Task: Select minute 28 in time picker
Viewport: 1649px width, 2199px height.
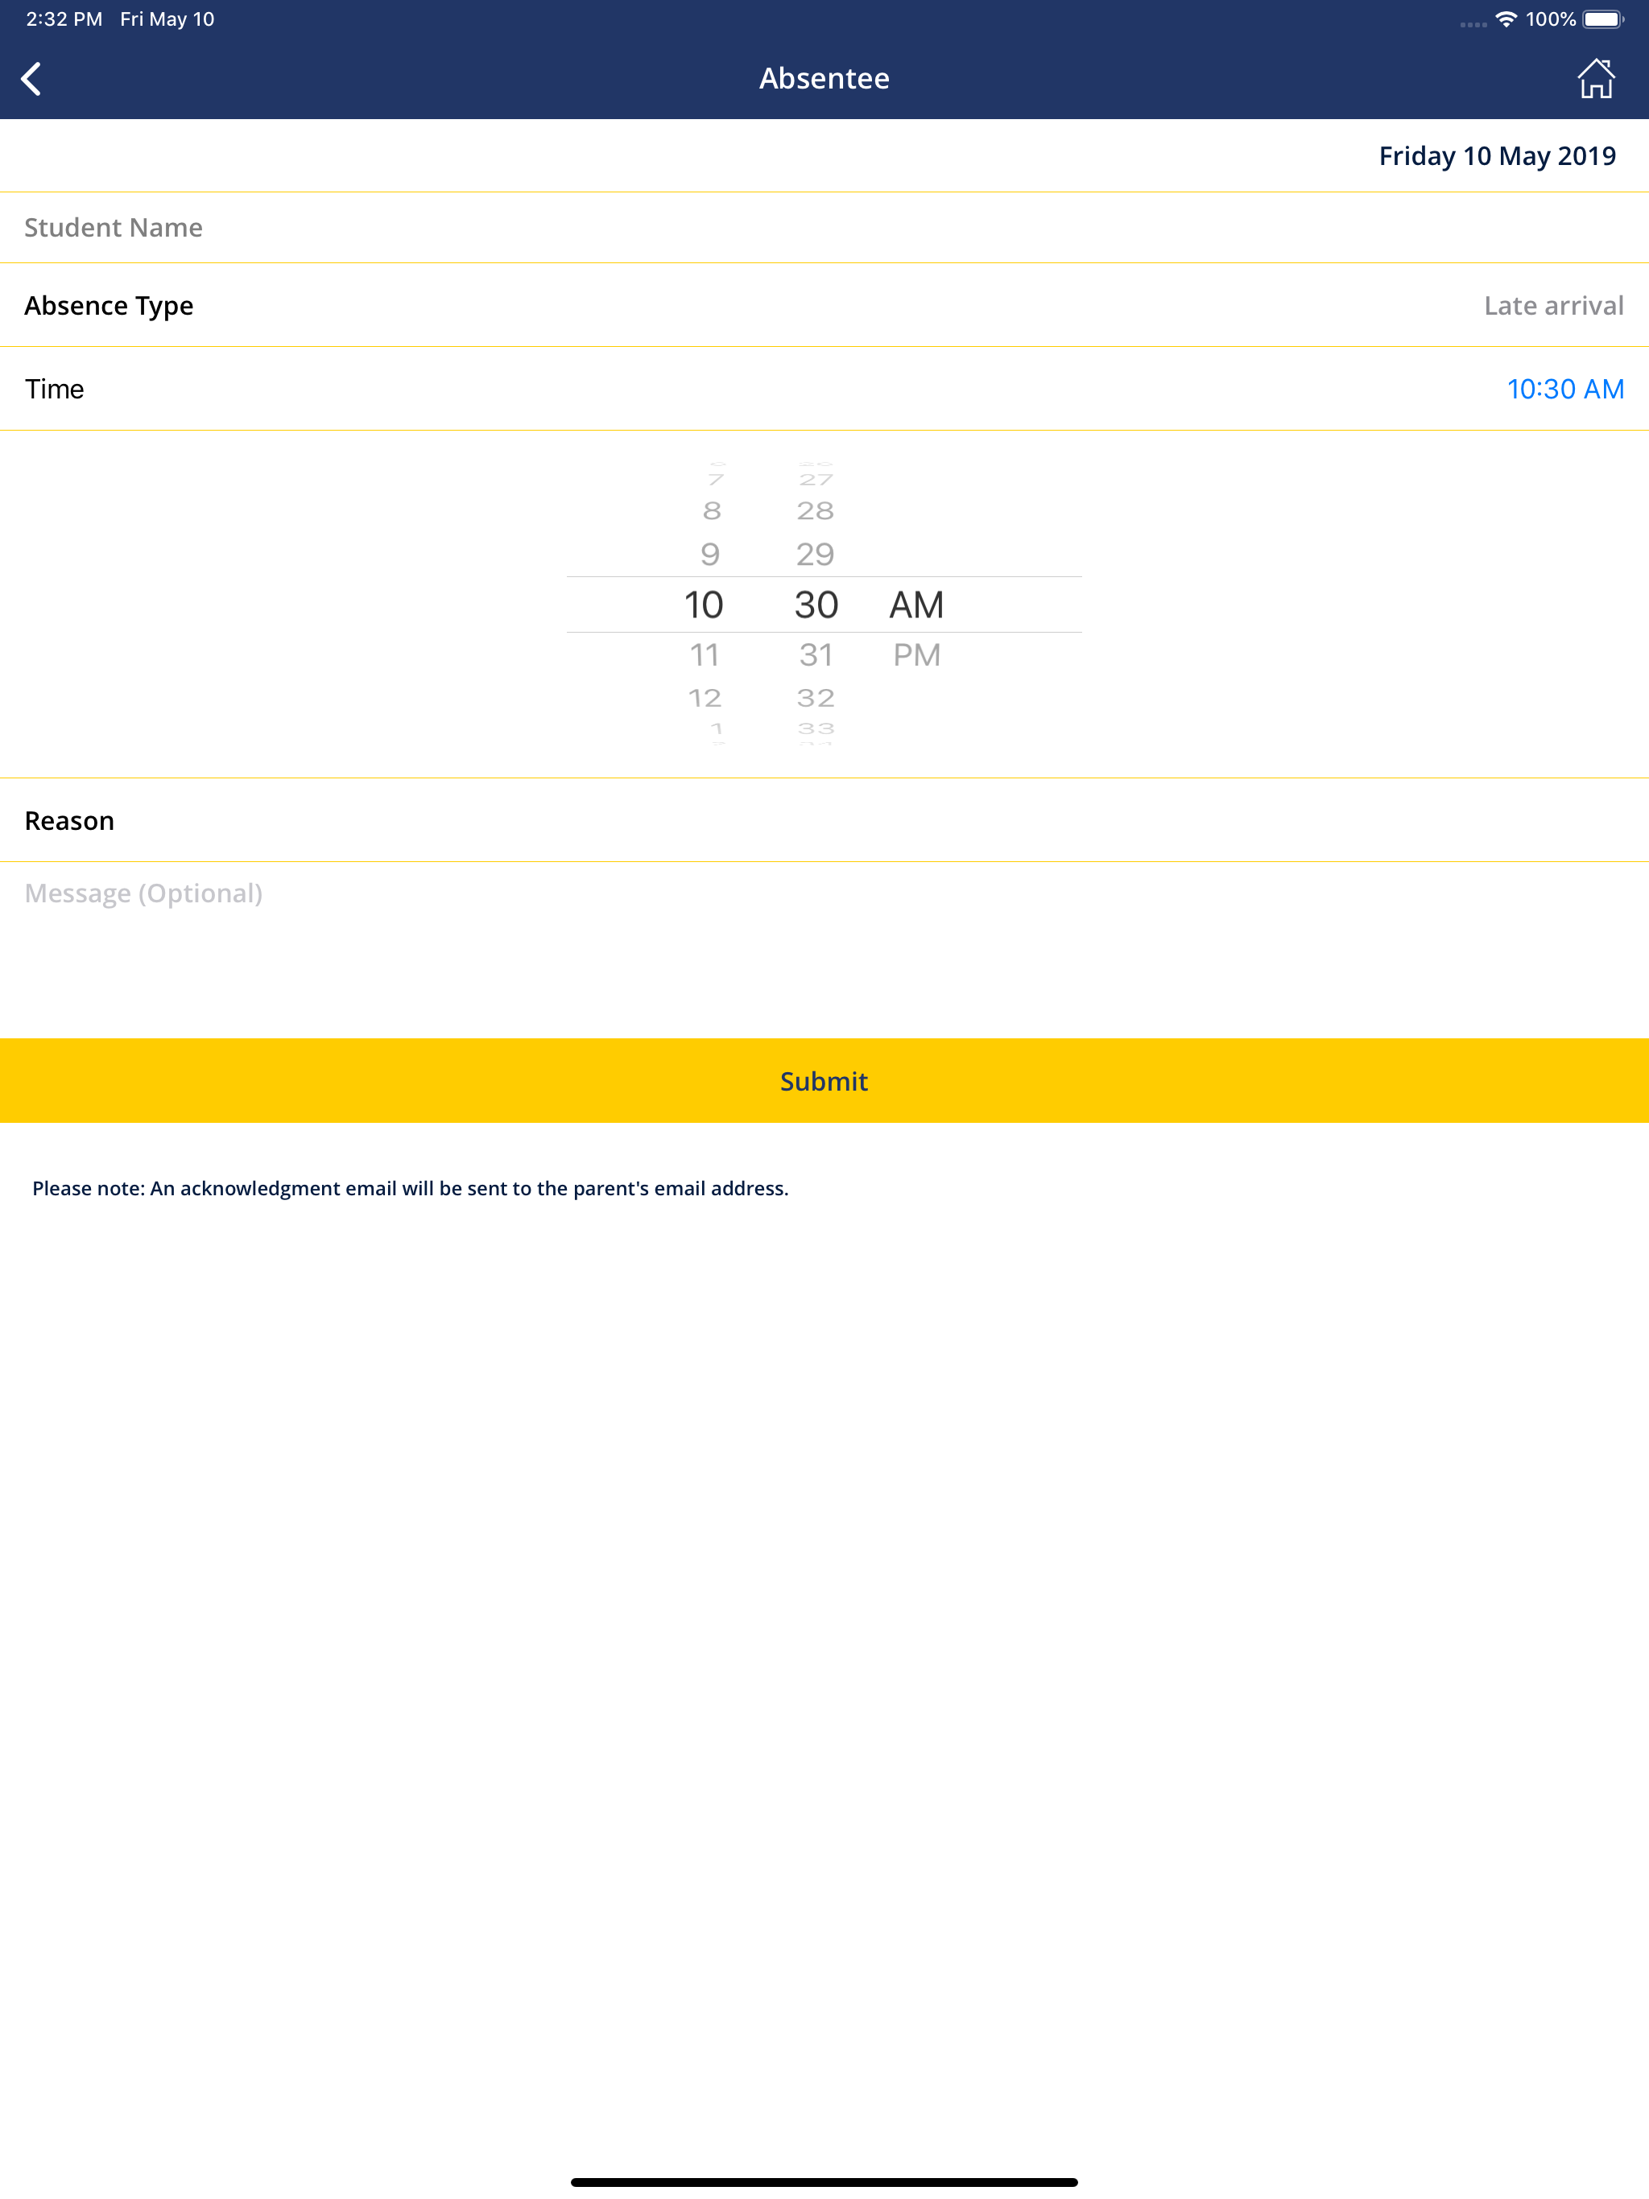Action: (815, 511)
